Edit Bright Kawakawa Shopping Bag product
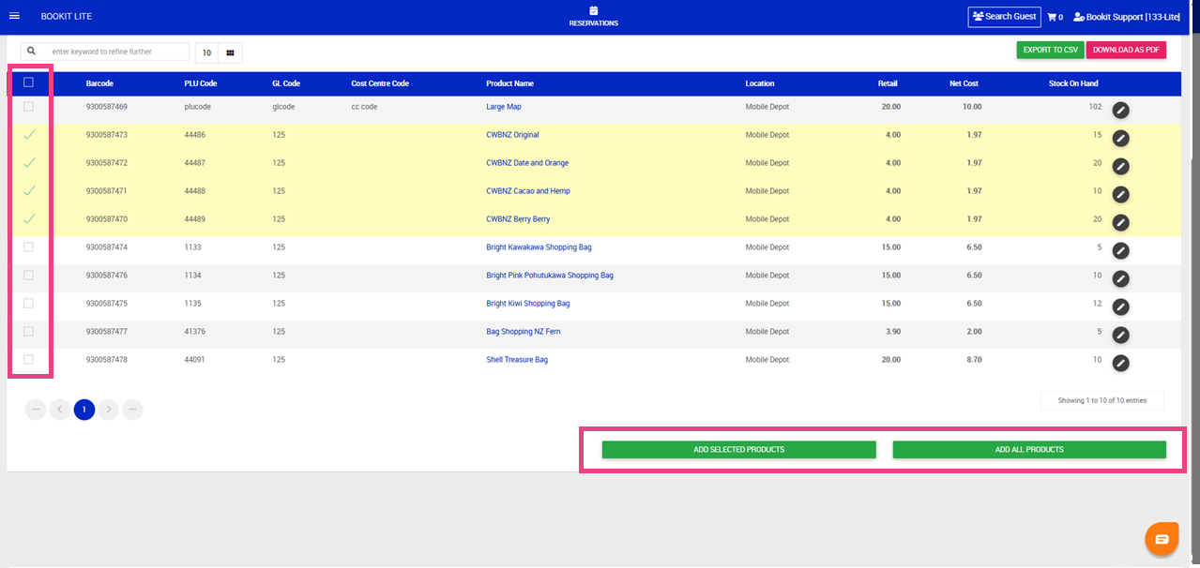 point(1120,251)
